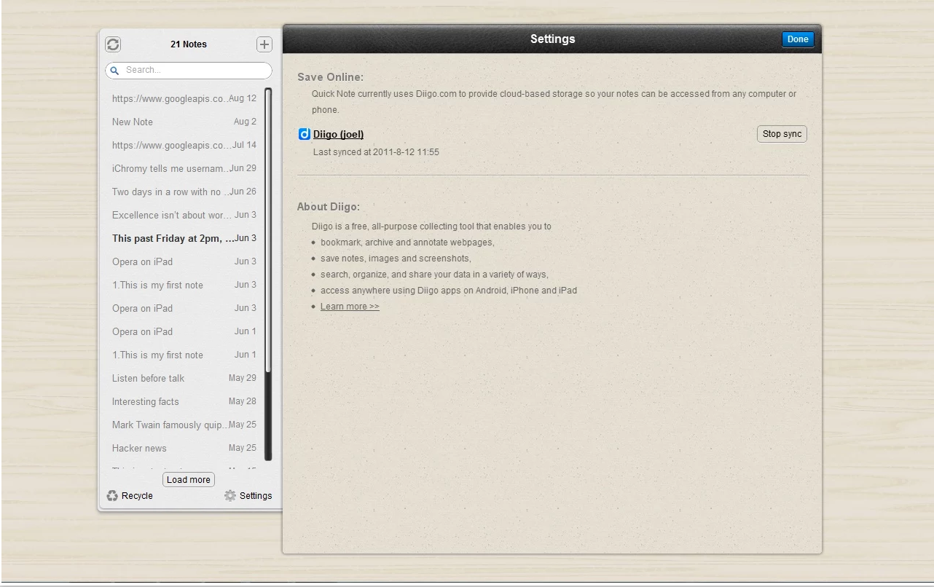The height and width of the screenshot is (587, 934).
Task: Click the Settings label in the sidebar footer
Action: [256, 496]
